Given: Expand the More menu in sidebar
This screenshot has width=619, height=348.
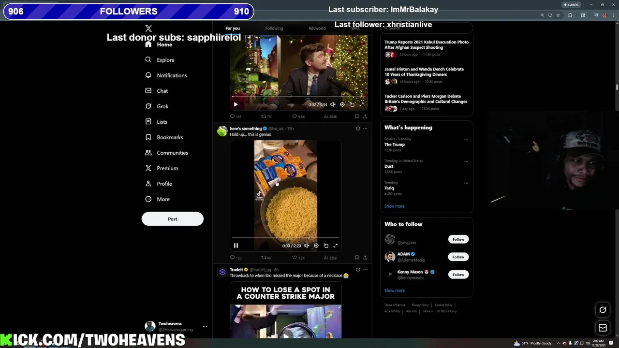Looking at the screenshot, I should 157,199.
